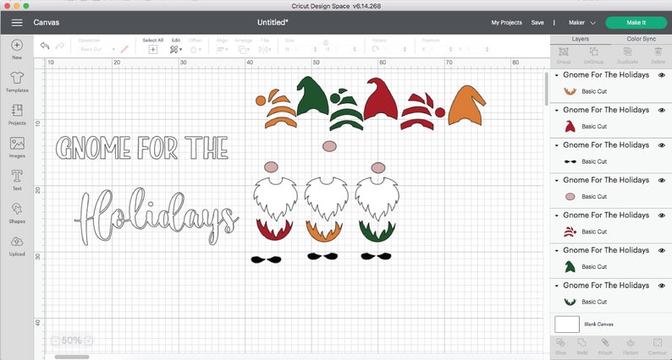Select the red striped hat layer thumbnail
Viewport: 672px width, 360px height.
click(570, 232)
